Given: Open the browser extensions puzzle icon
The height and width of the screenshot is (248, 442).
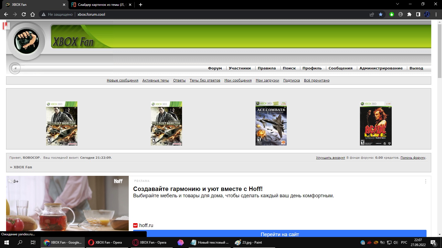Looking at the screenshot, I should coord(409,14).
